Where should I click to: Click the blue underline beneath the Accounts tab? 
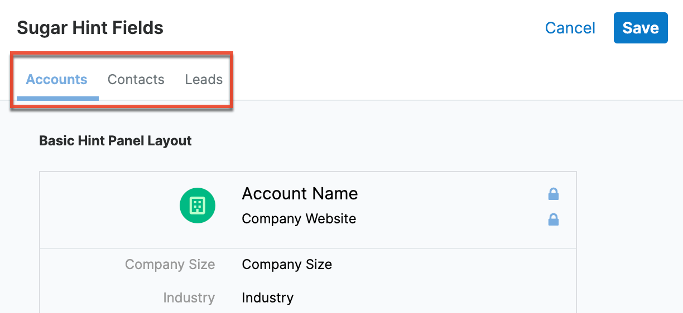coord(57,98)
